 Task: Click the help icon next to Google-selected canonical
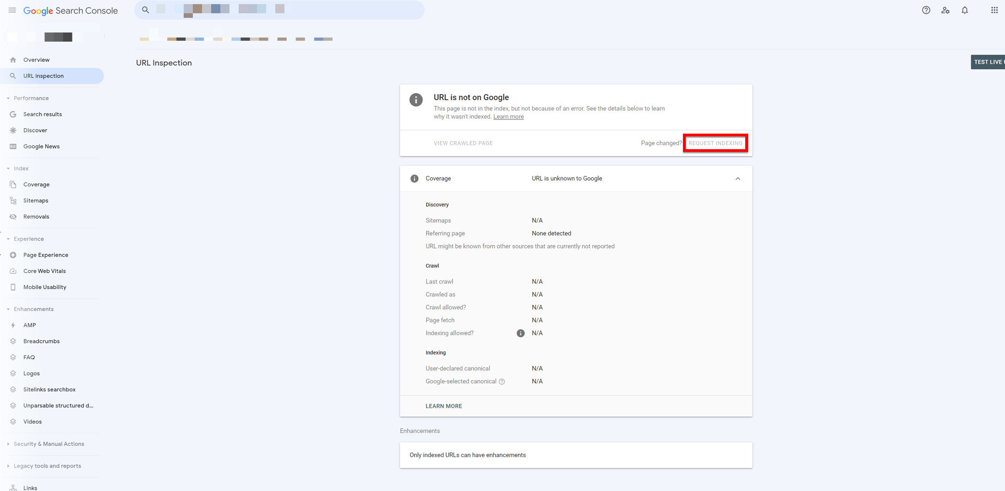(502, 381)
